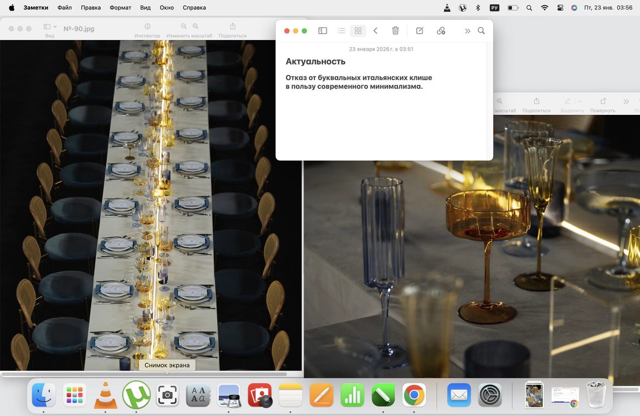
Task: Expand hidden Notes toolbar items
Action: (x=467, y=31)
